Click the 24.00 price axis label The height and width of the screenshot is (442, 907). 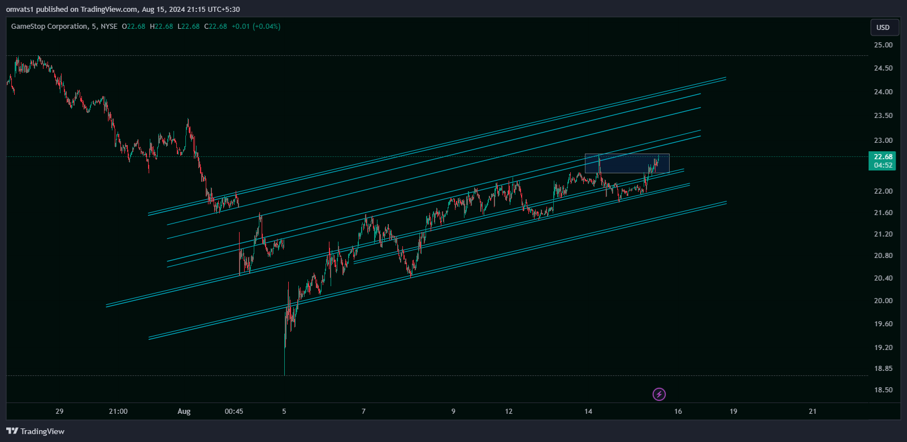coord(883,92)
